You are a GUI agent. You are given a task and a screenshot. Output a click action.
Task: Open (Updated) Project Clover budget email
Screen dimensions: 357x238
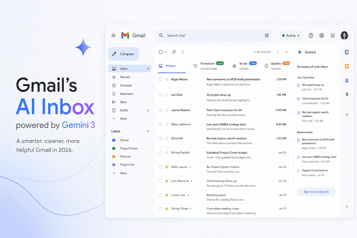(x=223, y=155)
